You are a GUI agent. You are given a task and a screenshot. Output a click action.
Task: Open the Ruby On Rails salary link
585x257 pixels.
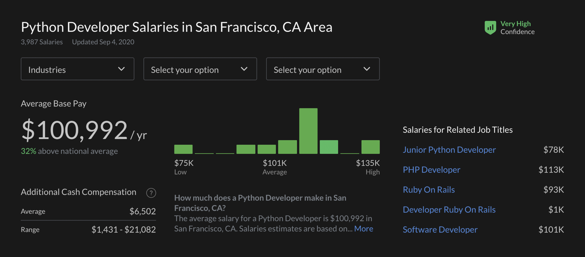429,189
